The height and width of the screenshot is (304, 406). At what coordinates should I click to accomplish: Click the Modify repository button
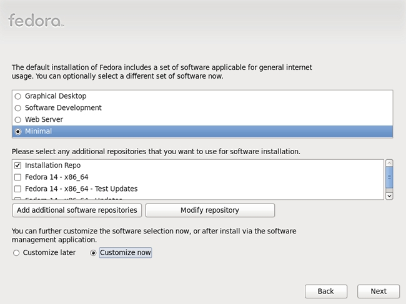[x=210, y=210]
